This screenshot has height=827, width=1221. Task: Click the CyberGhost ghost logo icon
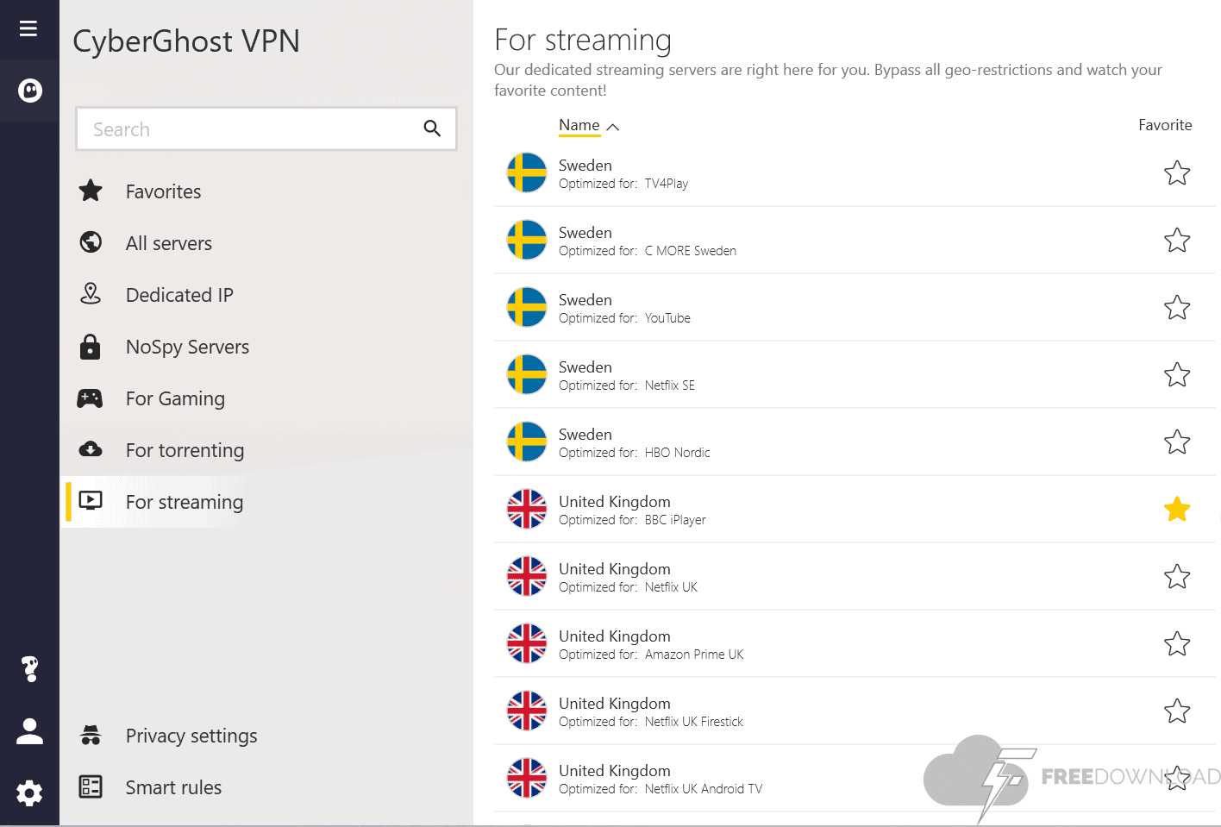coord(30,91)
